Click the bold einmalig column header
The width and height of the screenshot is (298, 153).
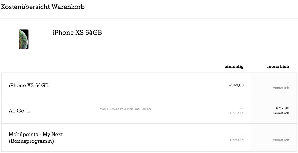234,66
